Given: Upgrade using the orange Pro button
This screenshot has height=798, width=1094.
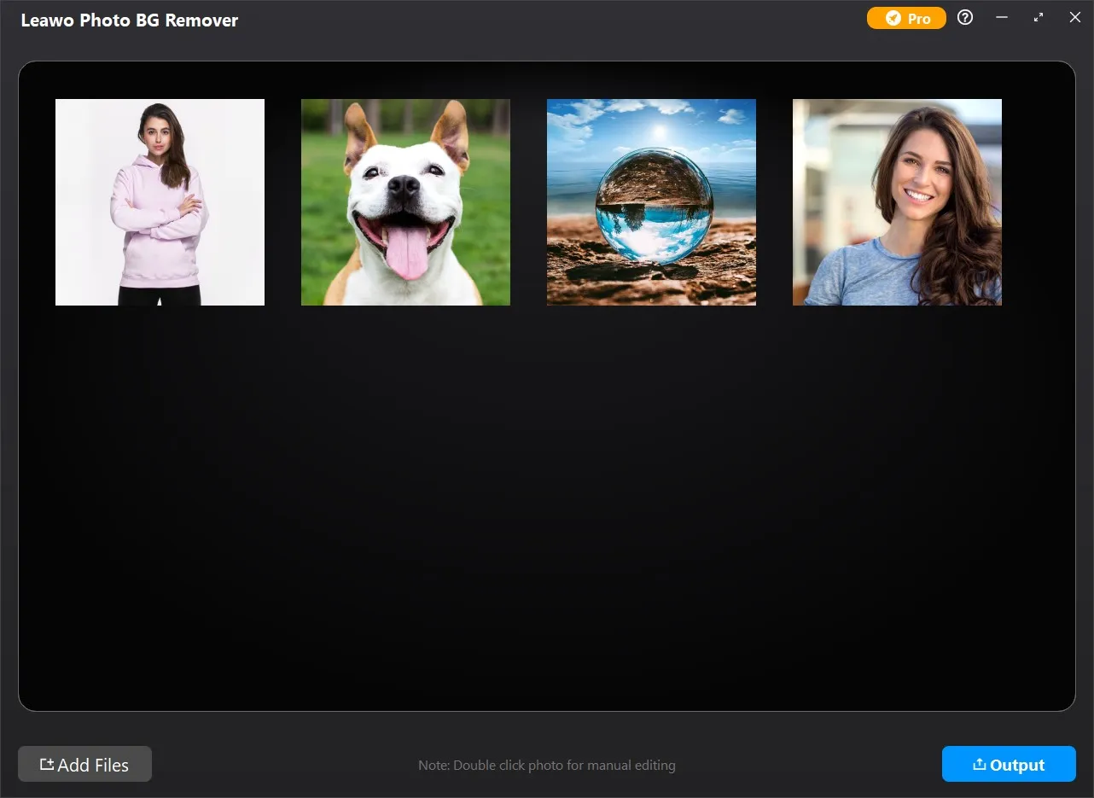Looking at the screenshot, I should tap(906, 19).
